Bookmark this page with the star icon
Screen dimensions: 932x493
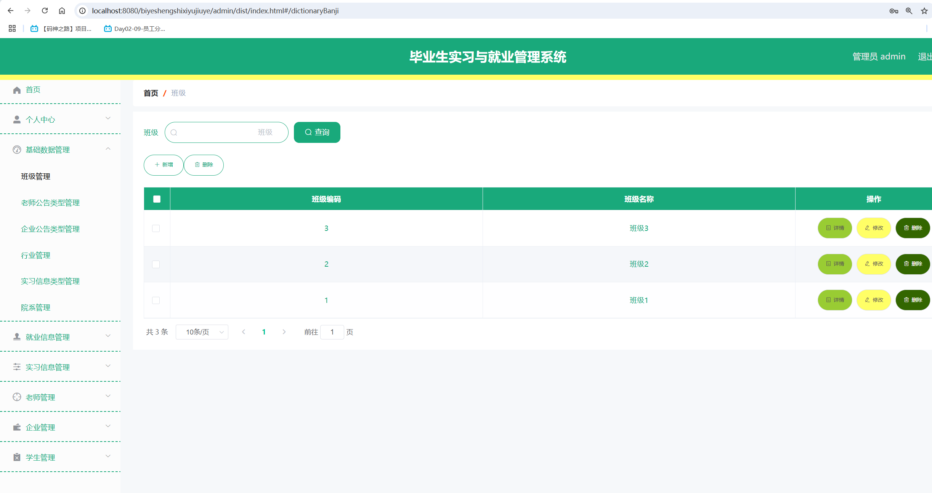(x=924, y=11)
